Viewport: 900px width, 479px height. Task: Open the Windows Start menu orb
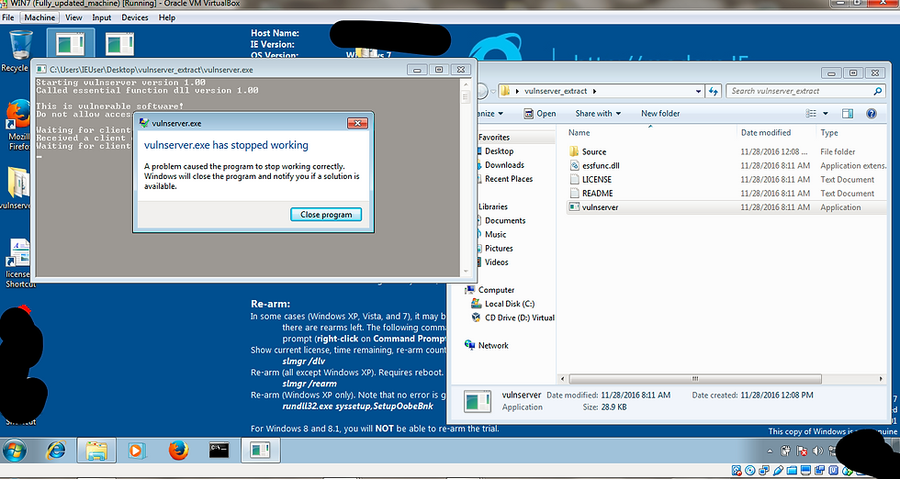pyautogui.click(x=17, y=451)
